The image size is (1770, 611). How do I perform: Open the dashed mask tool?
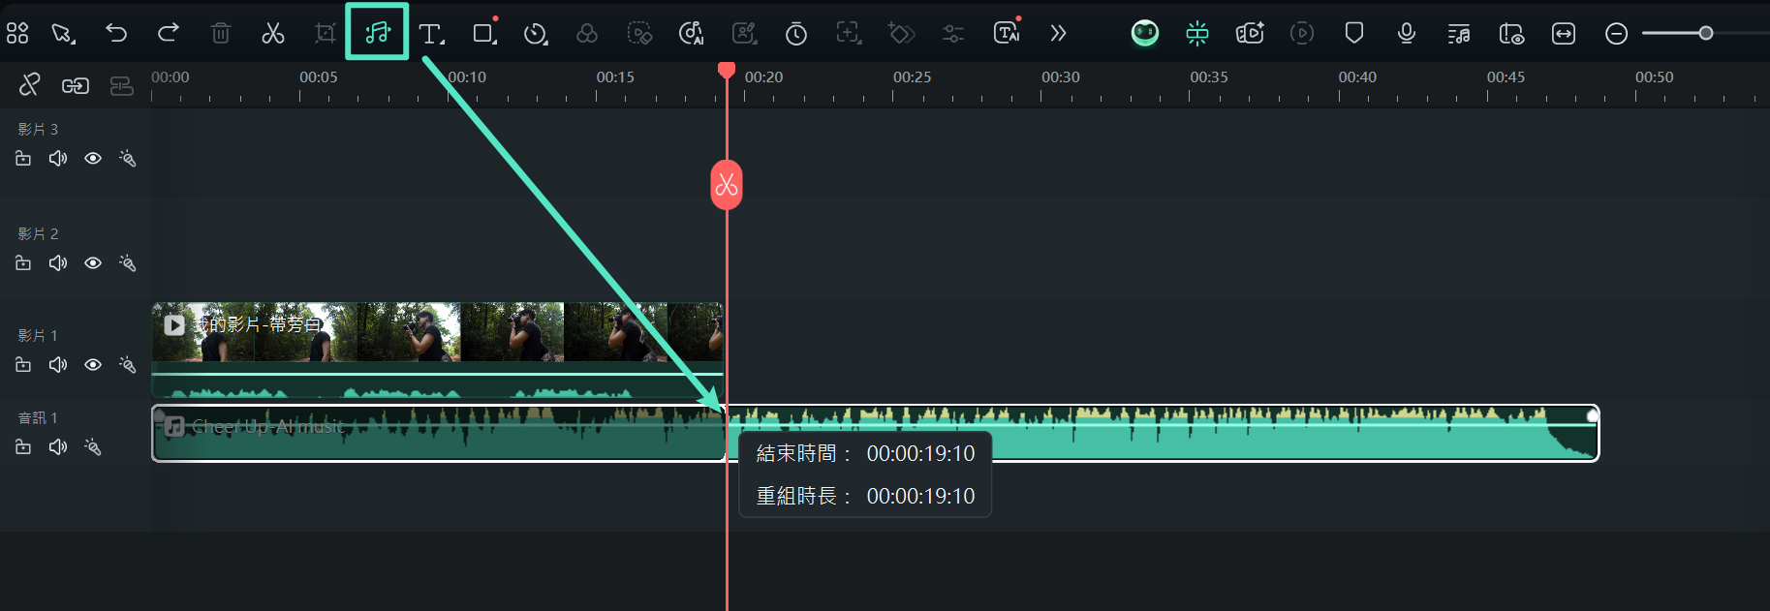[x=639, y=34]
